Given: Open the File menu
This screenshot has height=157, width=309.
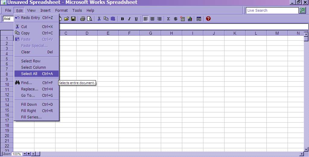Looking at the screenshot, I should click(x=8, y=11).
